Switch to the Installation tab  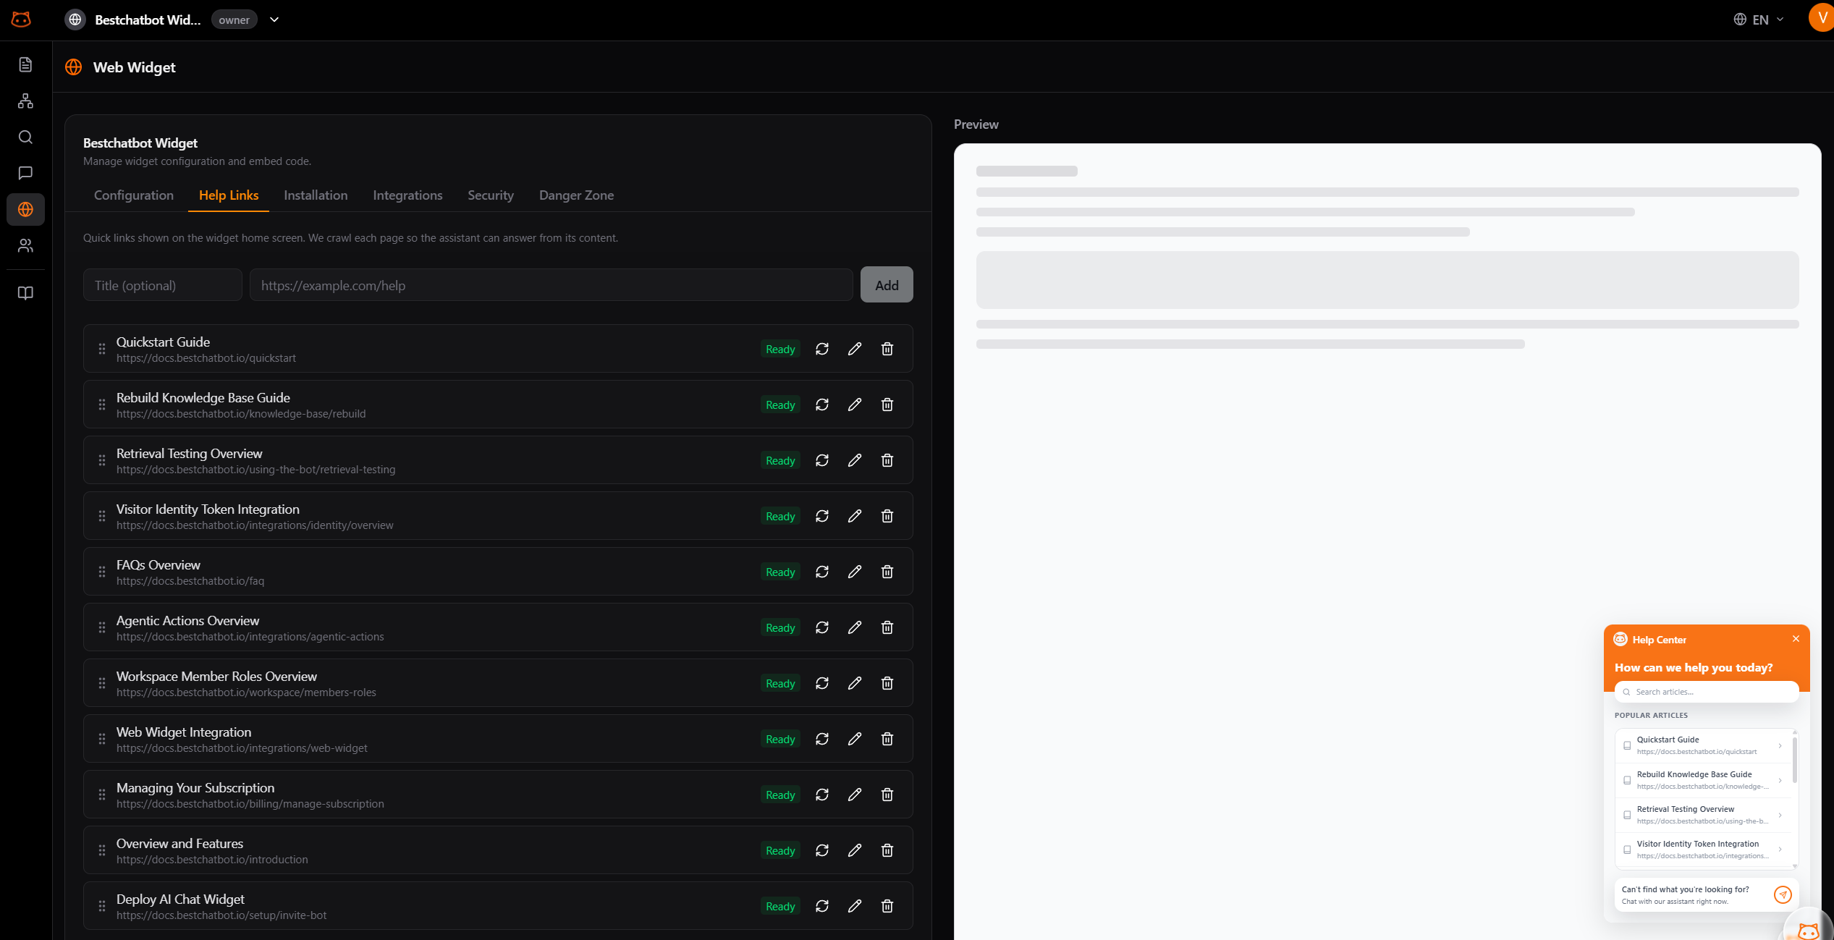pyautogui.click(x=316, y=195)
